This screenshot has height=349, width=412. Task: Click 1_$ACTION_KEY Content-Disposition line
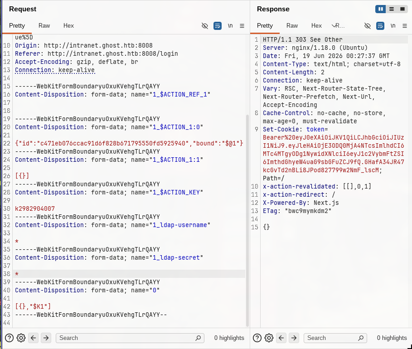(109, 192)
